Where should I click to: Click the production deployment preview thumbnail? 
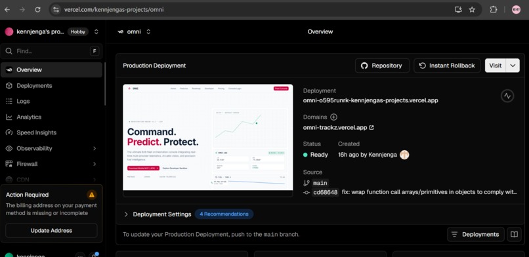[208, 138]
